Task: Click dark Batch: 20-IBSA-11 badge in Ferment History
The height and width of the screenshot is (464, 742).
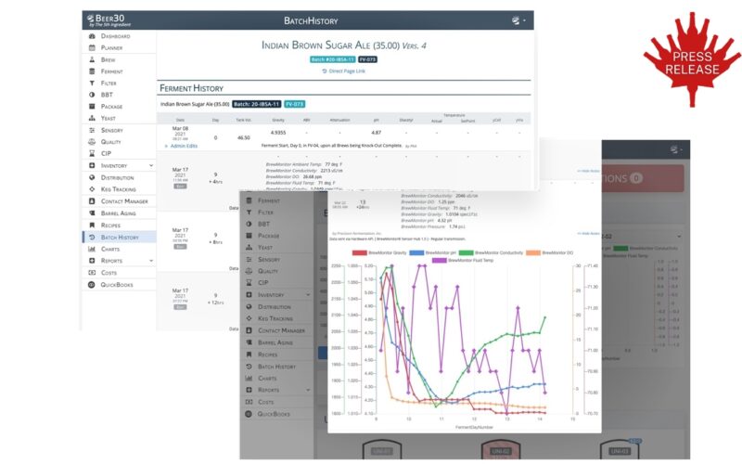Action: pyautogui.click(x=257, y=104)
